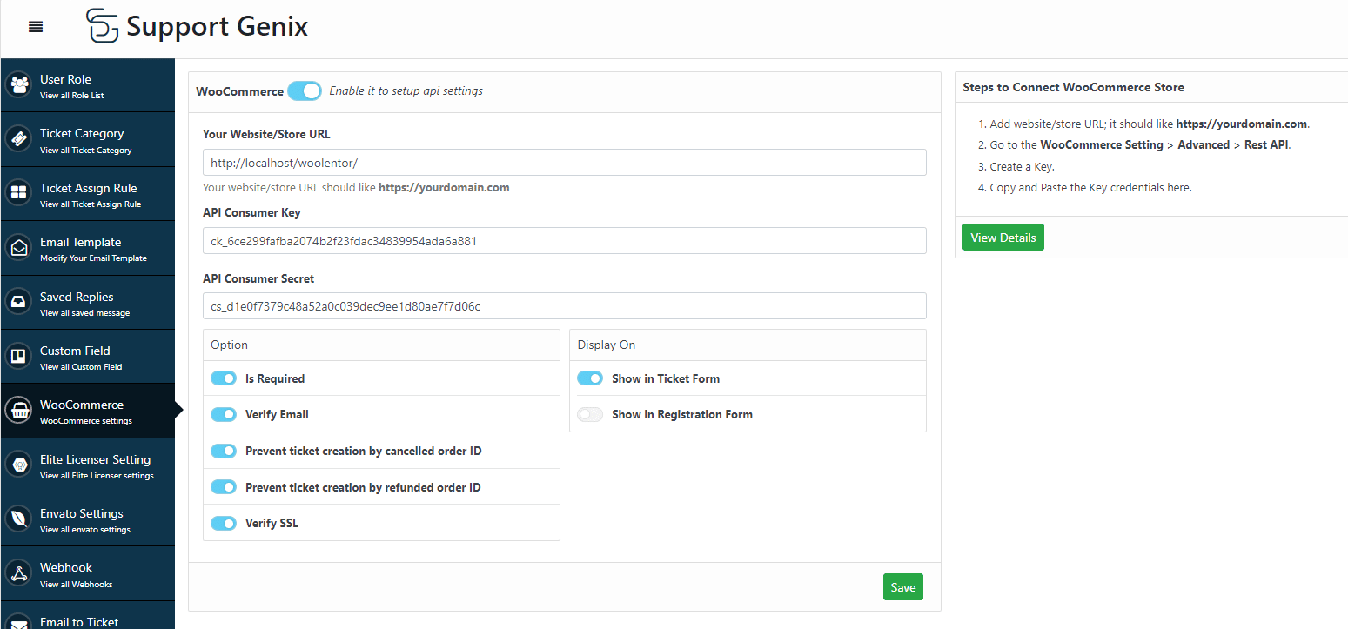Select the Ticket Category icon
1348x629 pixels.
pos(19,138)
